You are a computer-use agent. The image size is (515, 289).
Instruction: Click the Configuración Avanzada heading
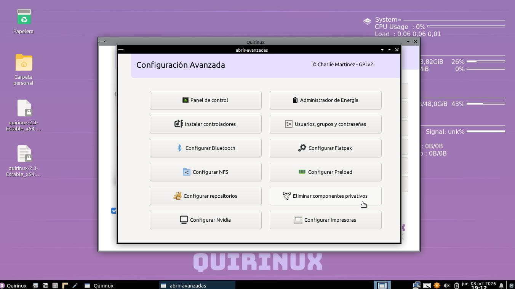tap(181, 65)
